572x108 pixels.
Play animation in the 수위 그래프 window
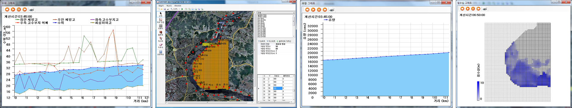point(13,9)
